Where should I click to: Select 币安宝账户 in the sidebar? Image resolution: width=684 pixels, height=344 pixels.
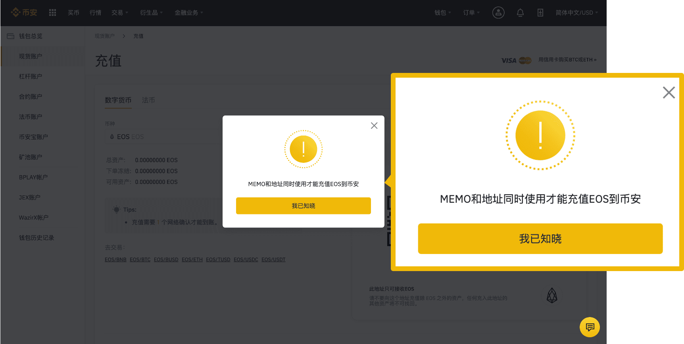coord(33,137)
